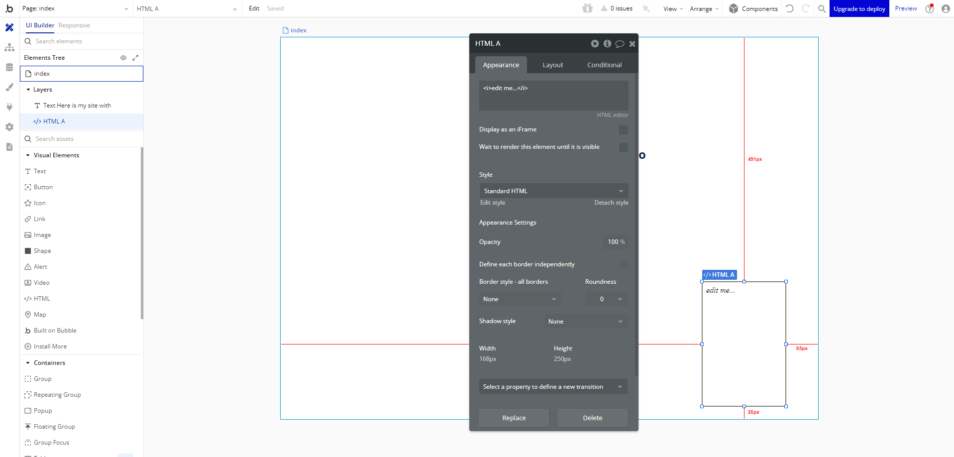
Task: Open the Data tab database icon
Action: [9, 67]
